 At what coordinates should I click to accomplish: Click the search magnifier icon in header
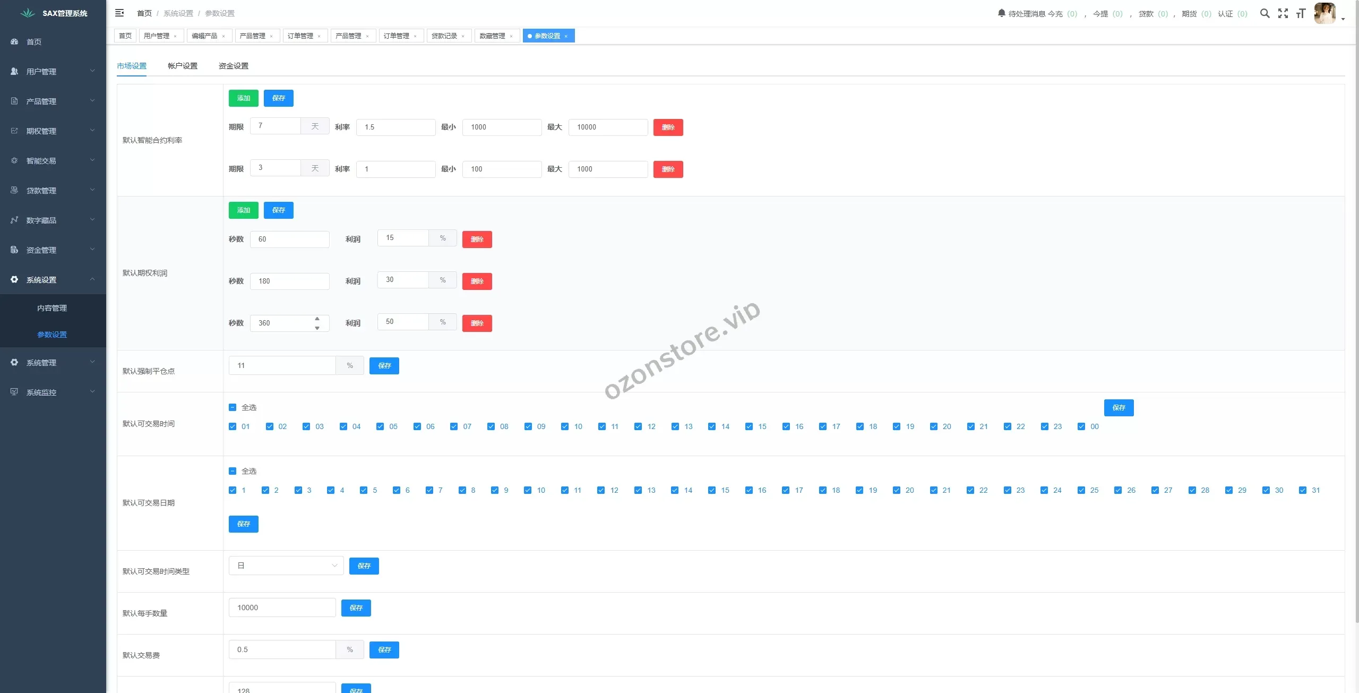[x=1265, y=13]
